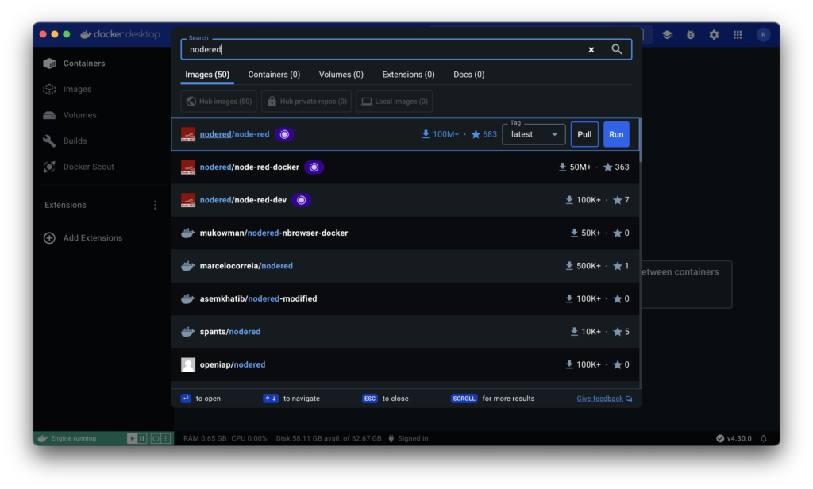813x489 pixels.
Task: Click inside the Search input field
Action: point(381,49)
